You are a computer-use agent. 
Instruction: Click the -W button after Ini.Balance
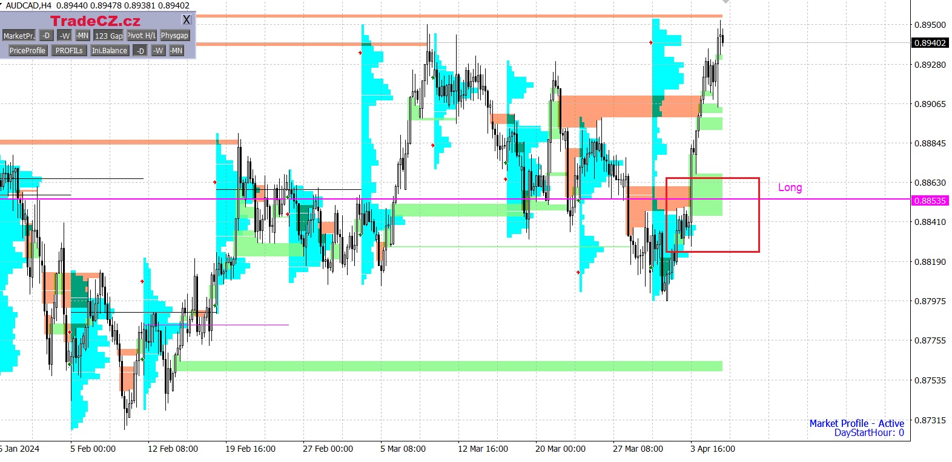(x=158, y=51)
